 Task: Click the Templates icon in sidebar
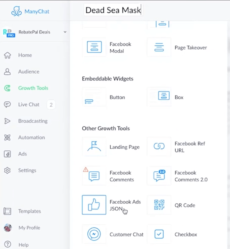coord(7,211)
